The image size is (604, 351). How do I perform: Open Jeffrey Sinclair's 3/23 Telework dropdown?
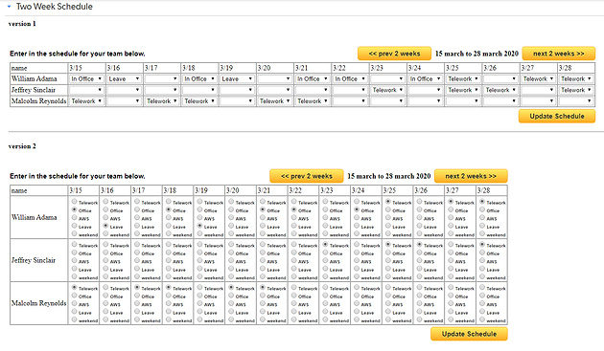point(387,90)
